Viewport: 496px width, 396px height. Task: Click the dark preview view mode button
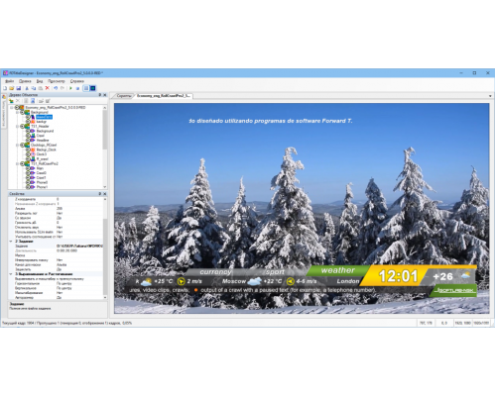coord(93,88)
